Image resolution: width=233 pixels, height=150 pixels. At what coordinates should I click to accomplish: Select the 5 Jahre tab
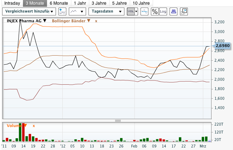point(119,3)
